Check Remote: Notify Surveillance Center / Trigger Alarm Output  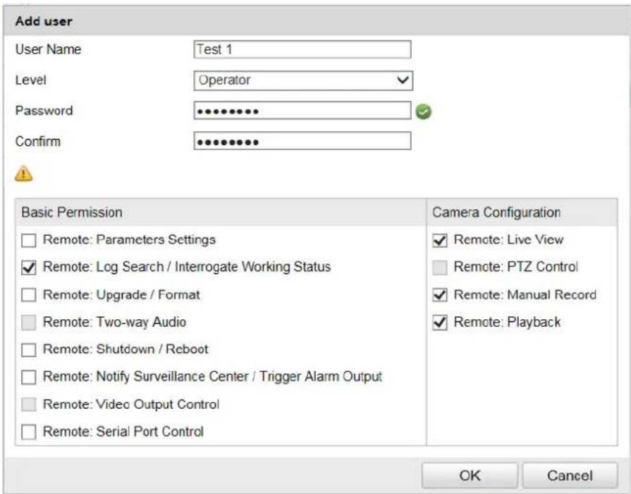(x=29, y=377)
